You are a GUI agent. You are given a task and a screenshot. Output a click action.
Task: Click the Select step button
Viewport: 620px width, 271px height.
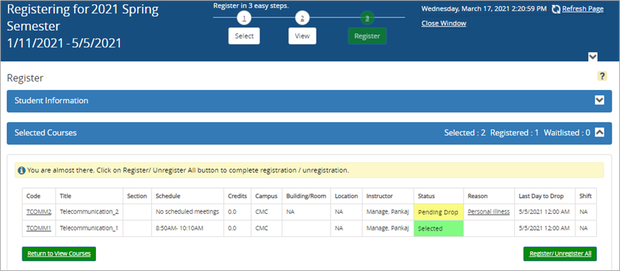pos(244,36)
